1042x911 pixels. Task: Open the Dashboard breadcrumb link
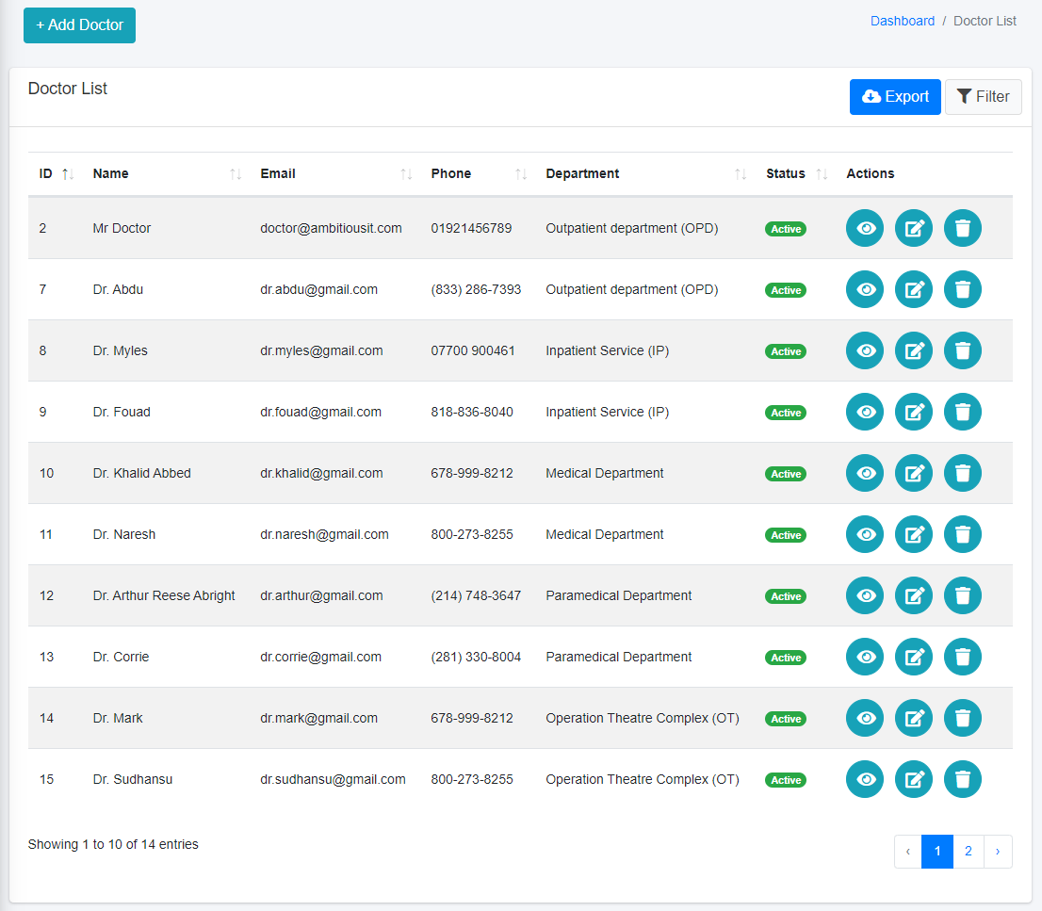pyautogui.click(x=902, y=21)
